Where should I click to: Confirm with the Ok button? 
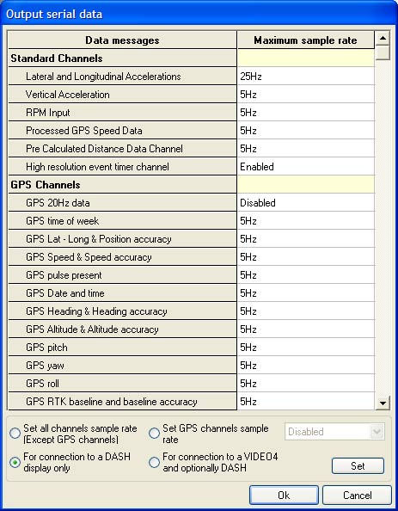coord(284,495)
